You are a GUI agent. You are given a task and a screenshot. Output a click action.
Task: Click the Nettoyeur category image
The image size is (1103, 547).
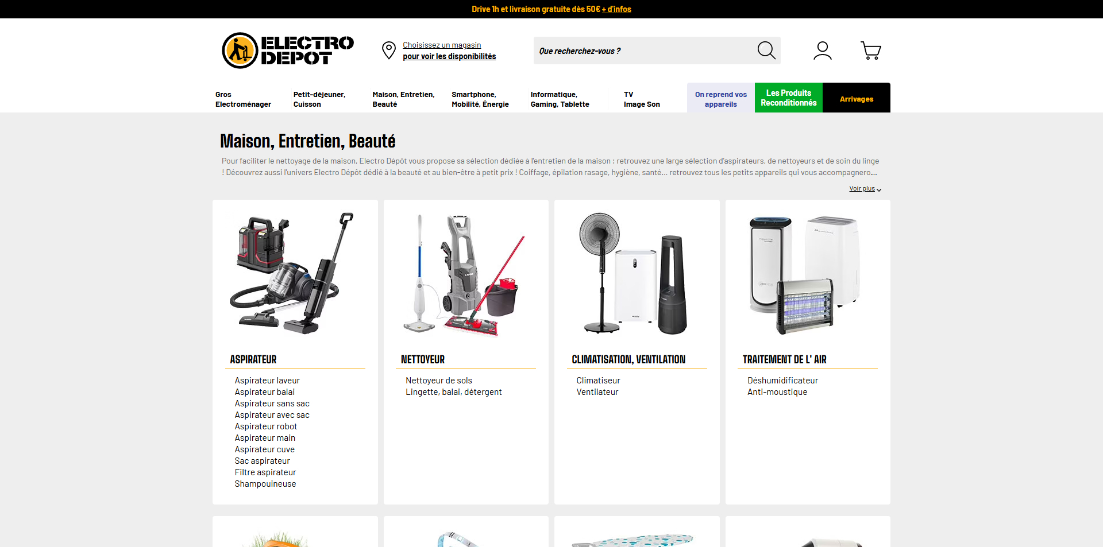click(x=466, y=274)
